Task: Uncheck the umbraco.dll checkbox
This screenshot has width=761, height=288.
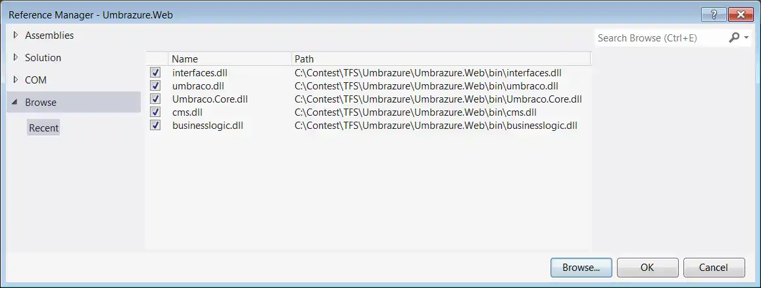Action: tap(155, 86)
